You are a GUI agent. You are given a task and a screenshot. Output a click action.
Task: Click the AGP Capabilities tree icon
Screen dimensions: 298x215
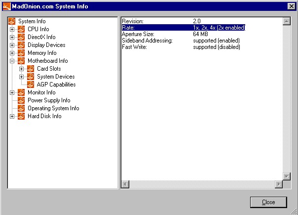point(31,85)
